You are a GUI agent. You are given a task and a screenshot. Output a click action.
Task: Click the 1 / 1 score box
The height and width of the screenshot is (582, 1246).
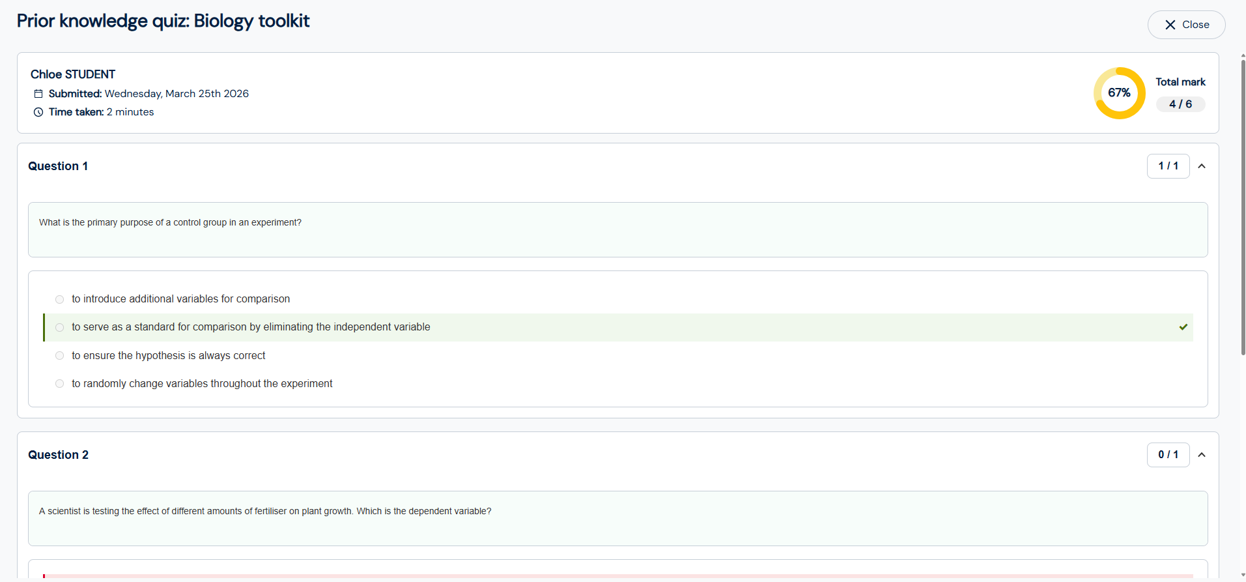tap(1167, 166)
